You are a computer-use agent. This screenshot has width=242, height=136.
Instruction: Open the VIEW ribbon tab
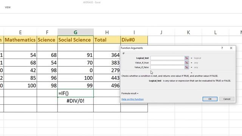pos(8,7)
